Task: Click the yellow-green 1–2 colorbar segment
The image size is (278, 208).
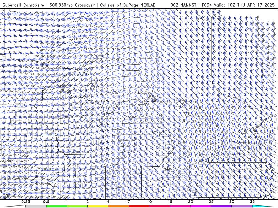Action: (x=77, y=206)
